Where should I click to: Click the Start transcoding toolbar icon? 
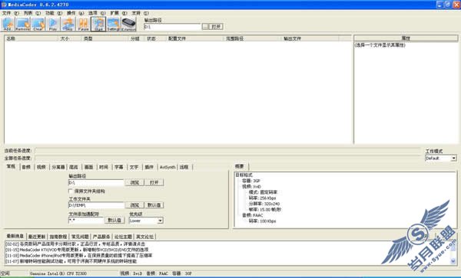point(98,24)
